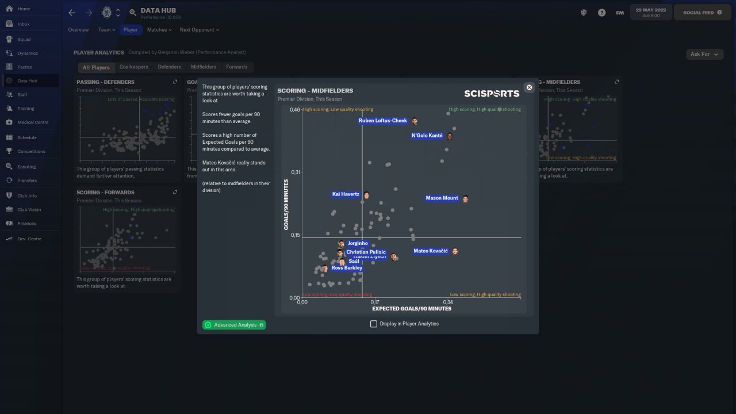The height and width of the screenshot is (414, 736).
Task: Open the Club Vision screen
Action: click(30, 210)
